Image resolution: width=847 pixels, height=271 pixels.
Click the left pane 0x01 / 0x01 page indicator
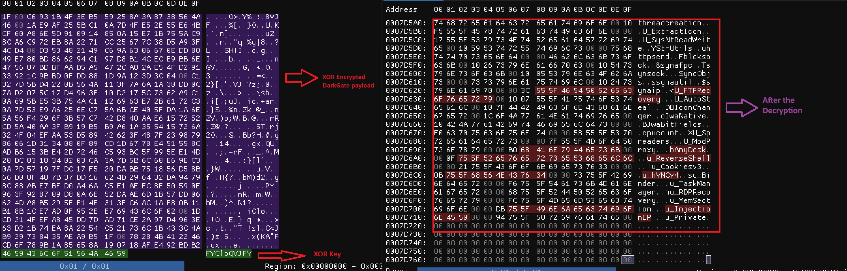[84, 266]
